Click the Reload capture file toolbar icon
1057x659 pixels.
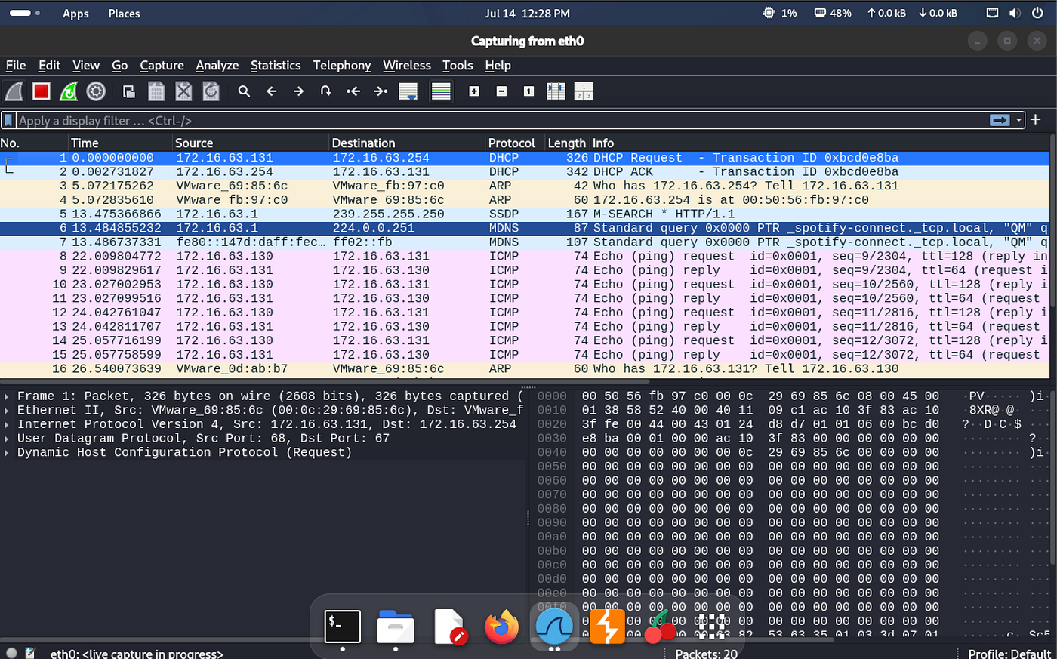pyautogui.click(x=211, y=91)
